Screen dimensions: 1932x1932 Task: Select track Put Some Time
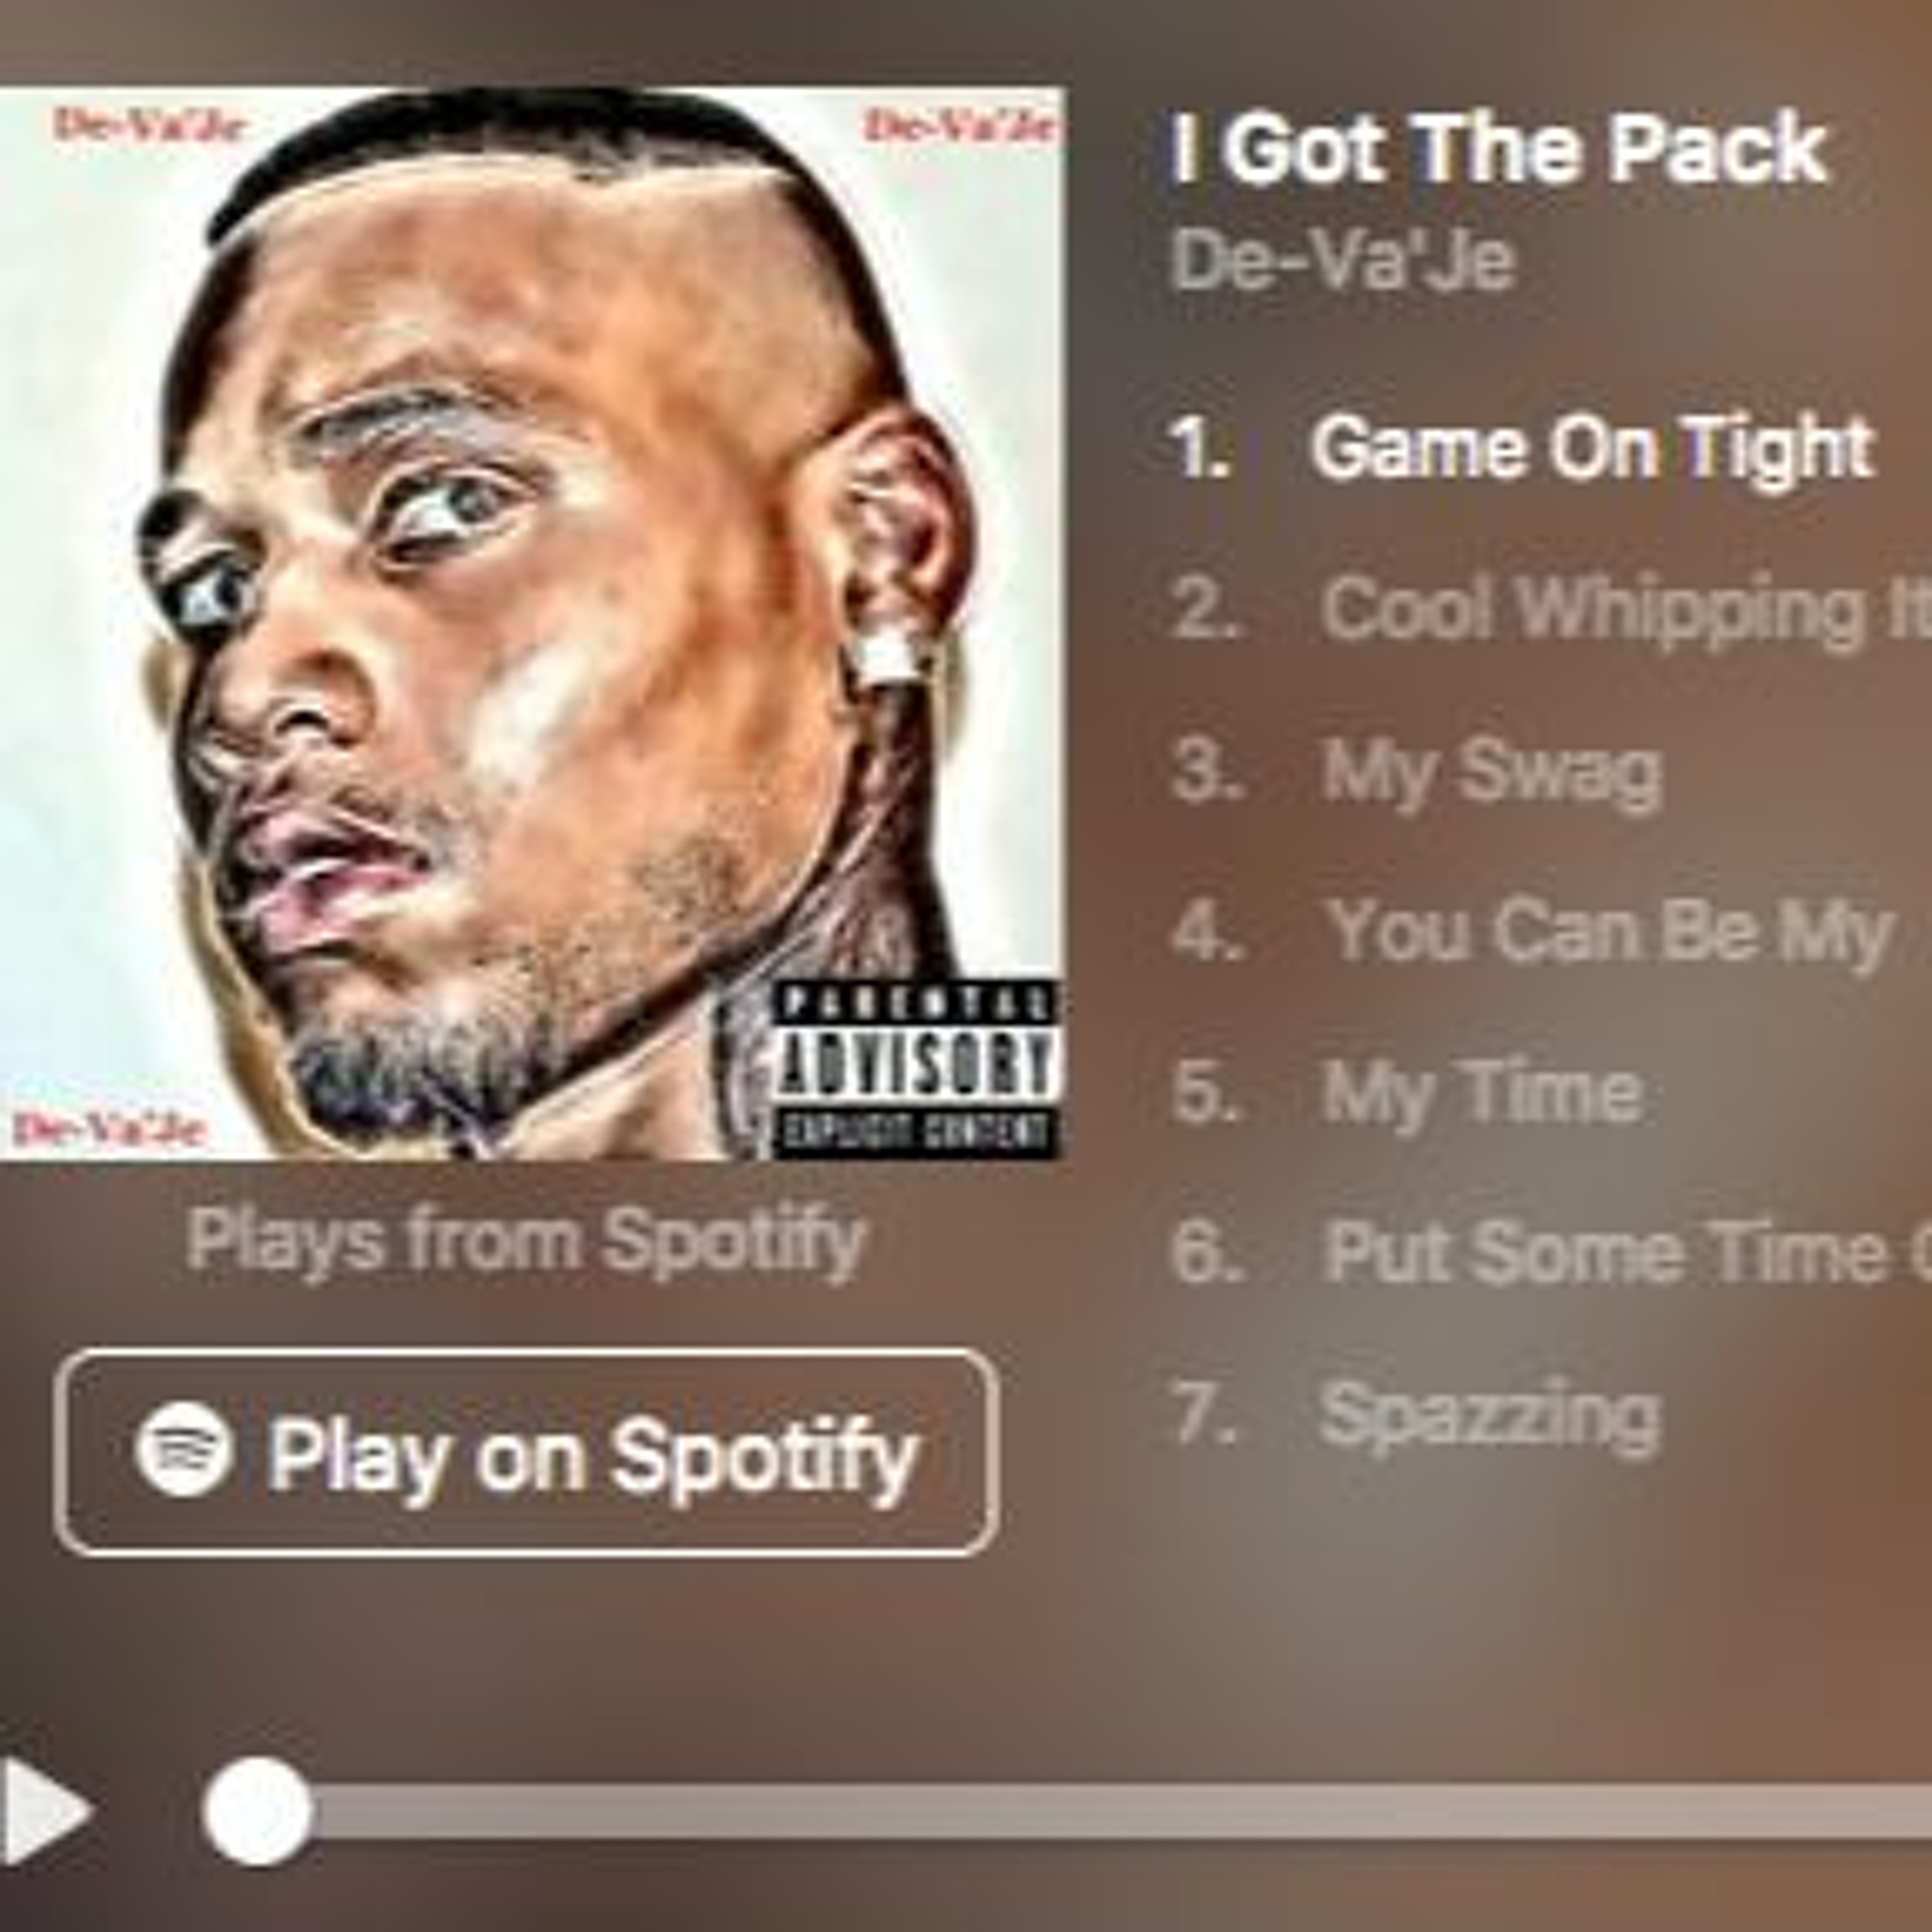(1625, 1252)
